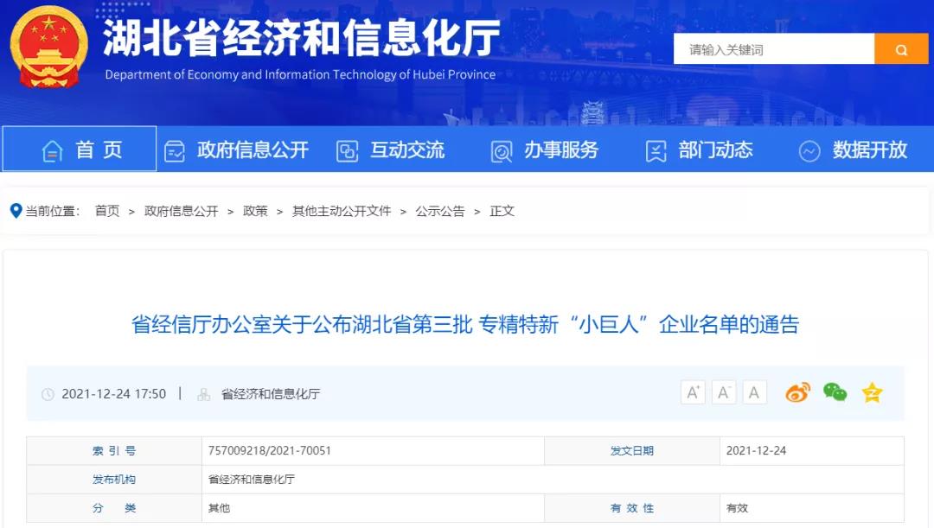Decrease font size with A- button

point(724,393)
